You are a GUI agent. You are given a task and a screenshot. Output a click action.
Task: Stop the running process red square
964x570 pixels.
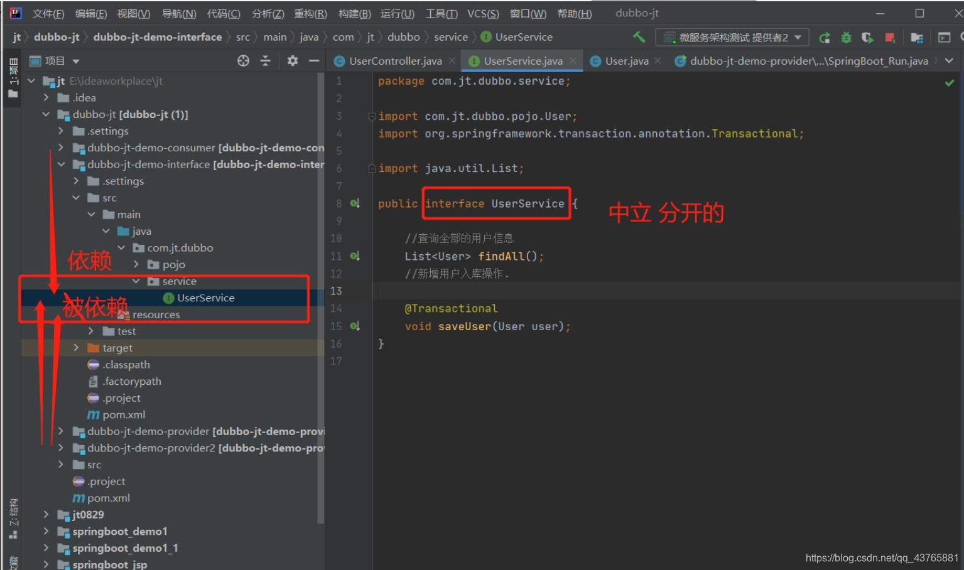pos(889,38)
